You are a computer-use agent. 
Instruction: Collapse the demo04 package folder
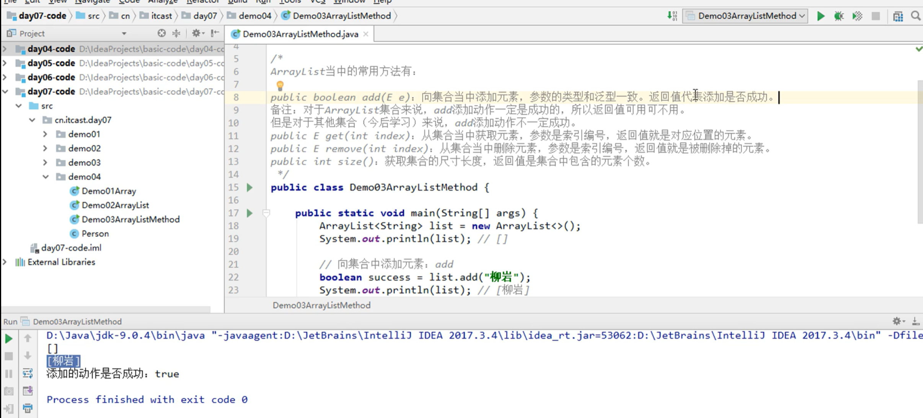(46, 177)
